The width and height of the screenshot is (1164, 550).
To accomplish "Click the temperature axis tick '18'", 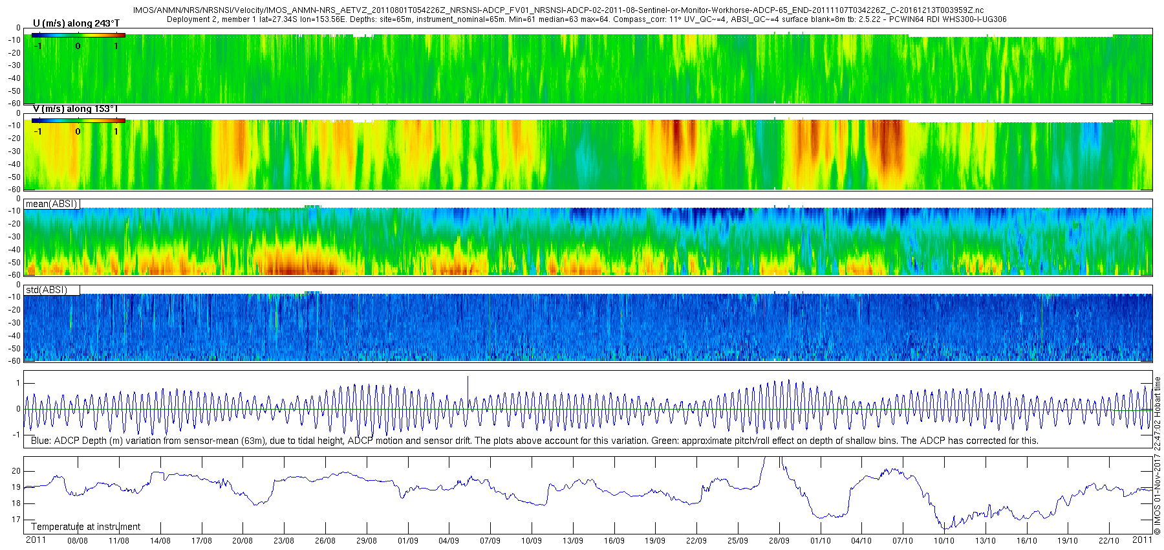I will (x=16, y=503).
